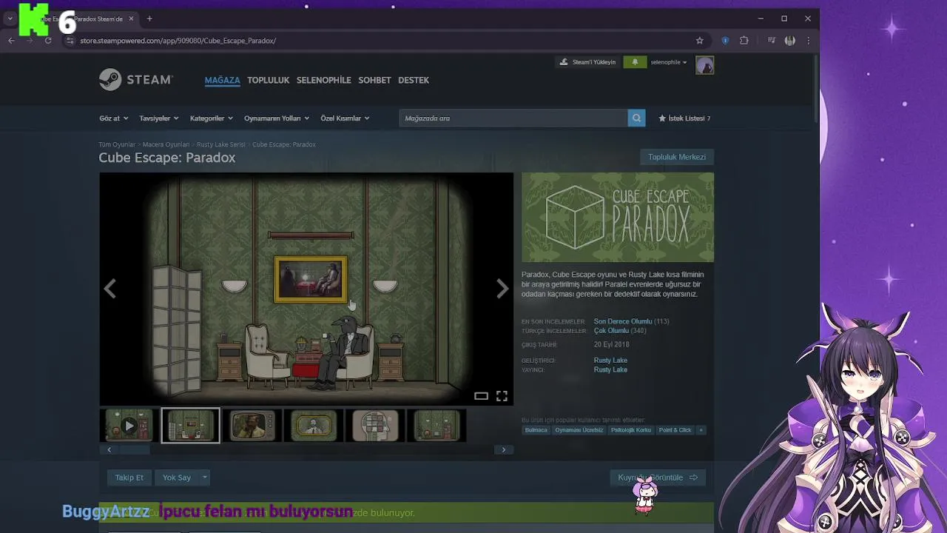
Task: Select the Oynaması Ücretsiz tag
Action: click(x=579, y=430)
